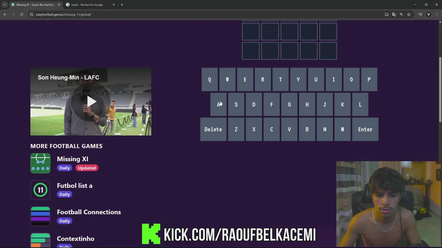Tap the H key on keyboard

(307, 104)
